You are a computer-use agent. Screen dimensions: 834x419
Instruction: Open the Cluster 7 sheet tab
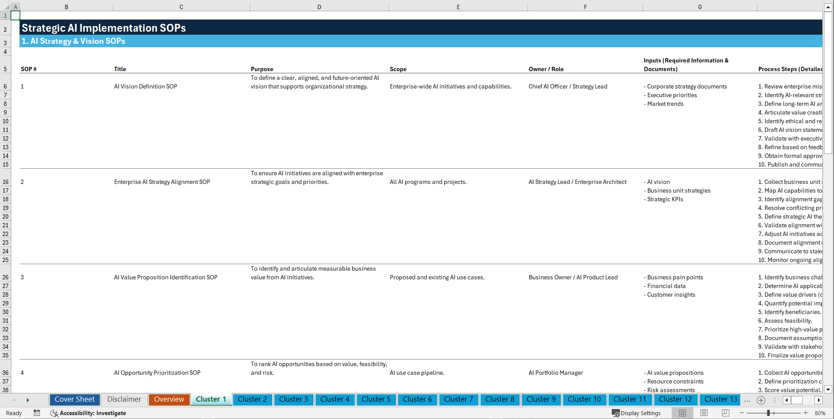pyautogui.click(x=458, y=399)
